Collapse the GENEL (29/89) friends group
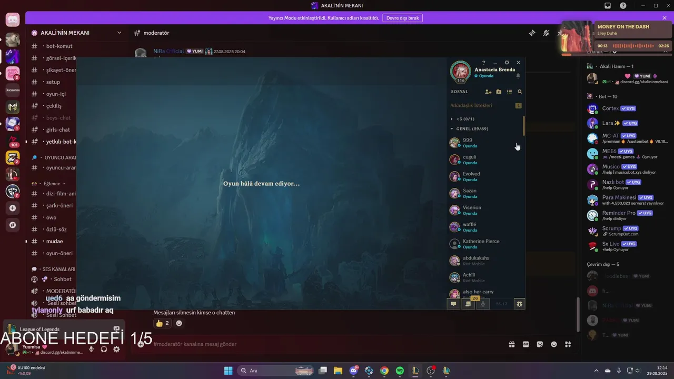Screen dimensions: 674x379 pyautogui.click(x=469, y=128)
